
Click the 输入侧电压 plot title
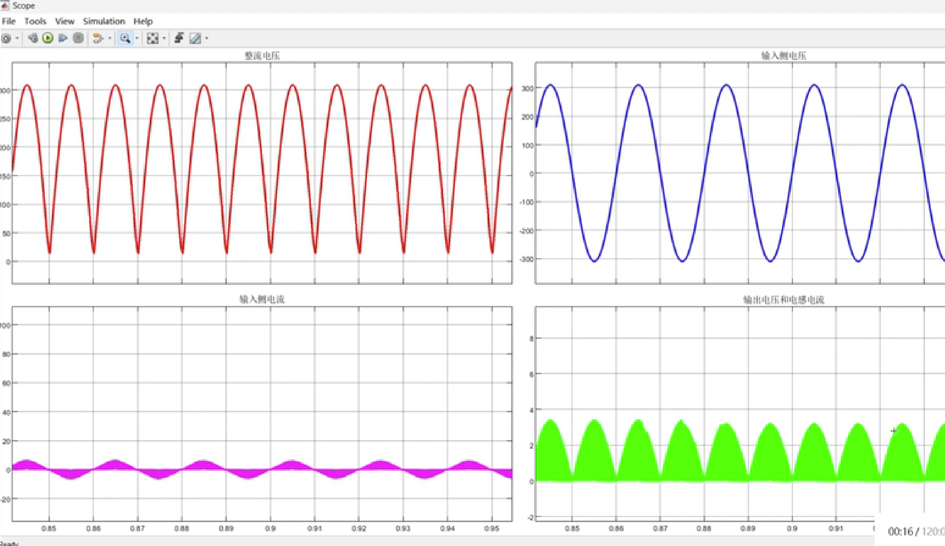[783, 56]
